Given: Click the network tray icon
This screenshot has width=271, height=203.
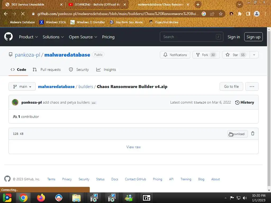Looking at the screenshot, I should point(238,198).
